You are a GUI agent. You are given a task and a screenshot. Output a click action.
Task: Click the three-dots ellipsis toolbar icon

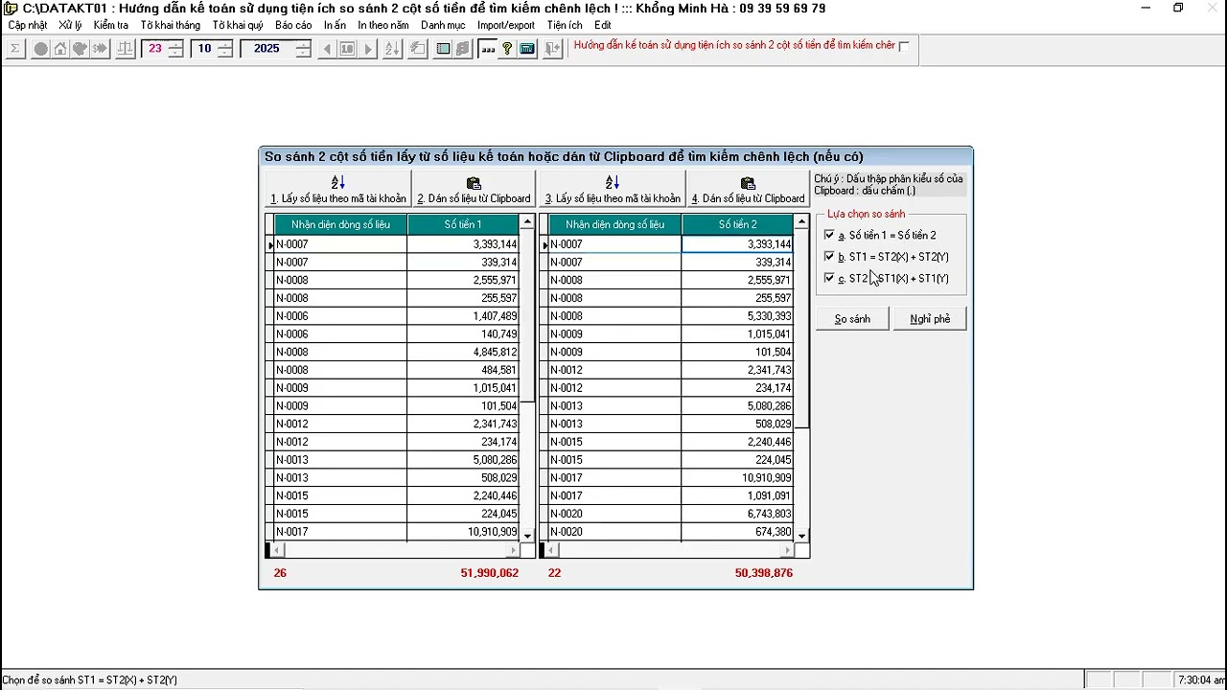click(488, 49)
